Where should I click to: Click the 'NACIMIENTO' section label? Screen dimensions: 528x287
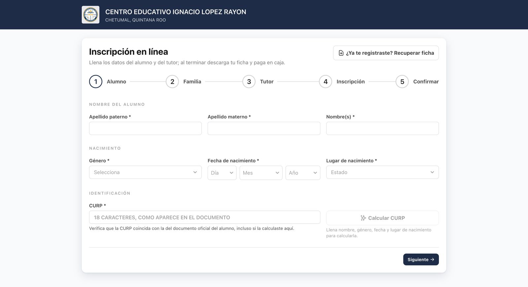(x=105, y=148)
